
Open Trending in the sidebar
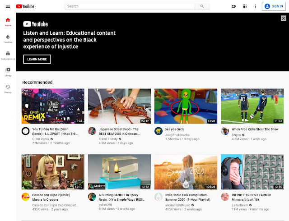click(8, 39)
